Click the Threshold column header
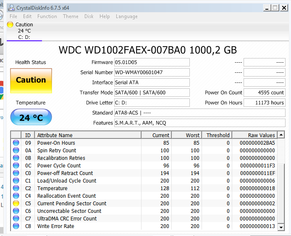The width and height of the screenshot is (291, 236). tap(217, 135)
